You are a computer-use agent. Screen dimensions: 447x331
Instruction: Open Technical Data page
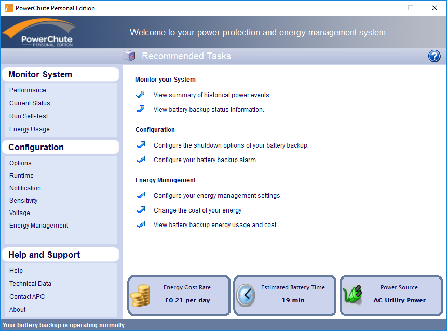pyautogui.click(x=30, y=284)
